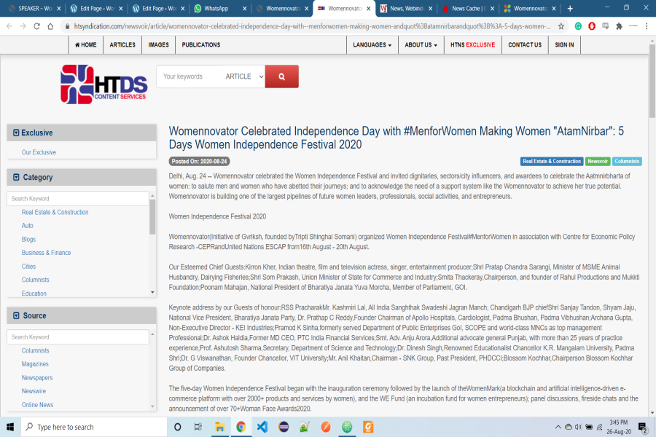Click the Real Estate & Construction tag
This screenshot has height=437, width=656.
(x=552, y=162)
